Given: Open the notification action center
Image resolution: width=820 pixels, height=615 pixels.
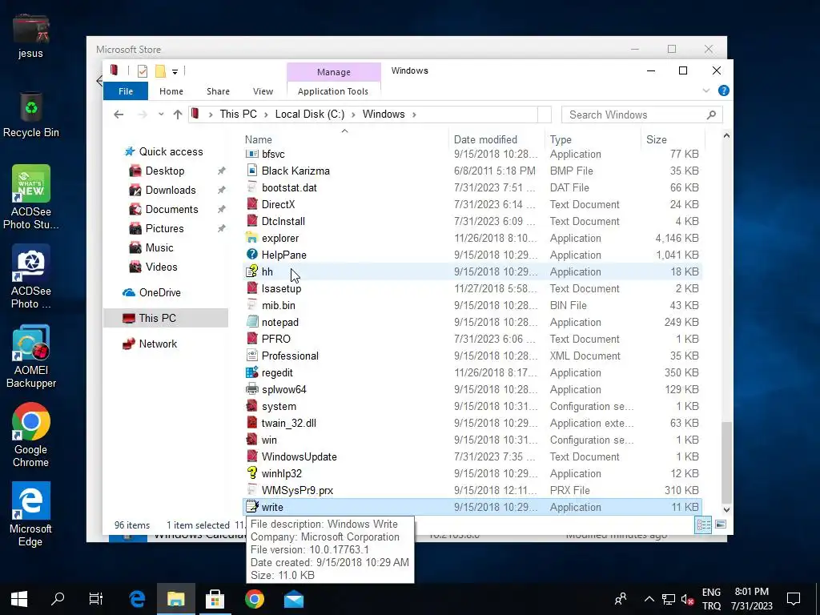Looking at the screenshot, I should click(x=794, y=599).
